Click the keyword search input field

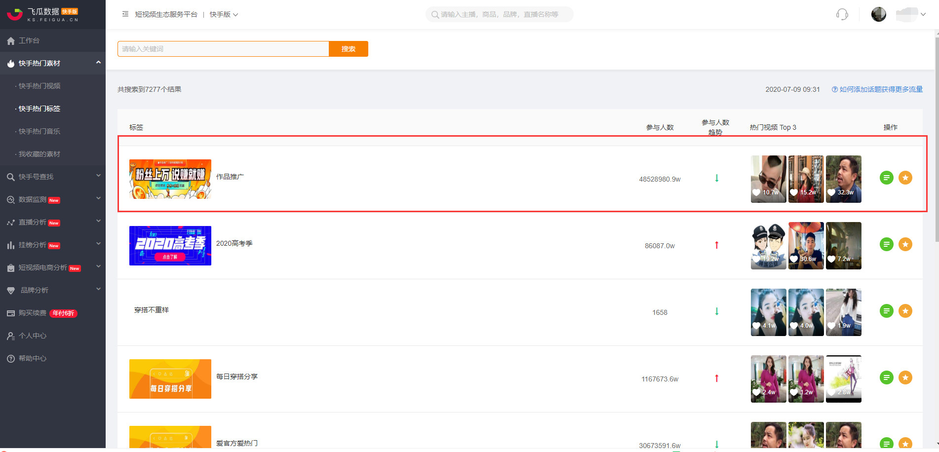pyautogui.click(x=223, y=49)
